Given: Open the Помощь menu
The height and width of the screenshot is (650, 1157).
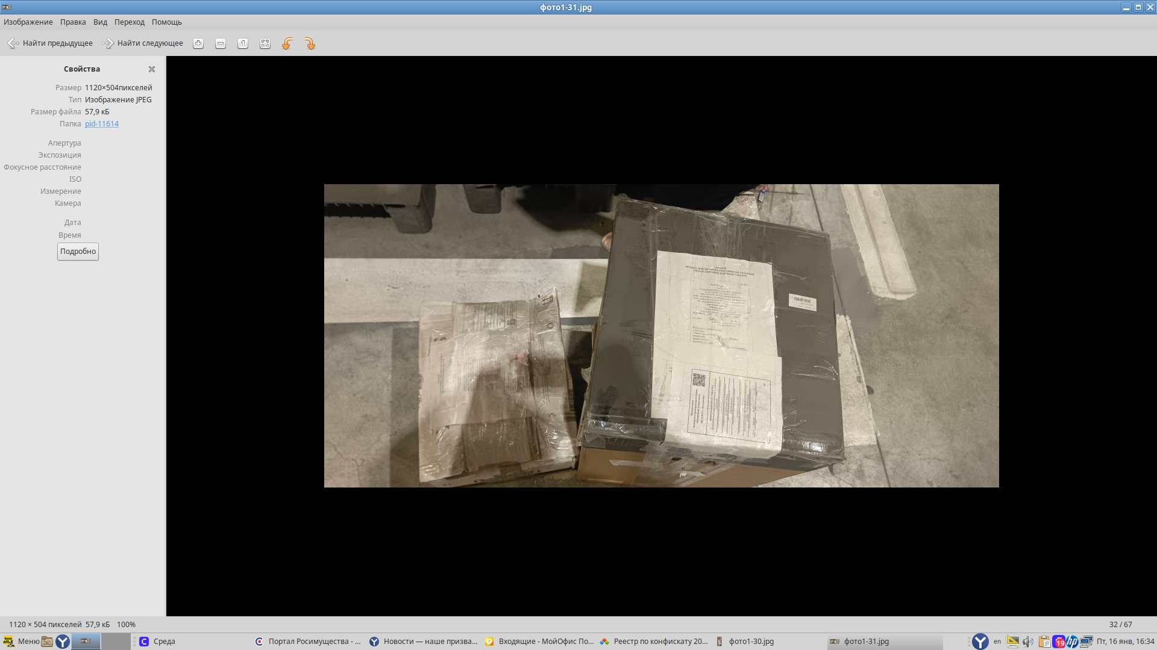Looking at the screenshot, I should pyautogui.click(x=167, y=22).
